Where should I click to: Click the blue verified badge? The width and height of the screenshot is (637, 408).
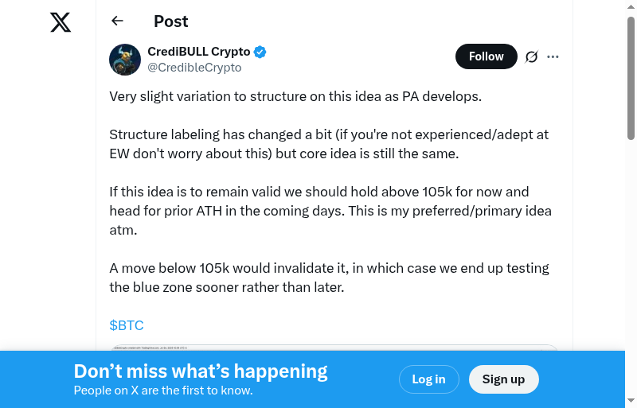point(260,52)
